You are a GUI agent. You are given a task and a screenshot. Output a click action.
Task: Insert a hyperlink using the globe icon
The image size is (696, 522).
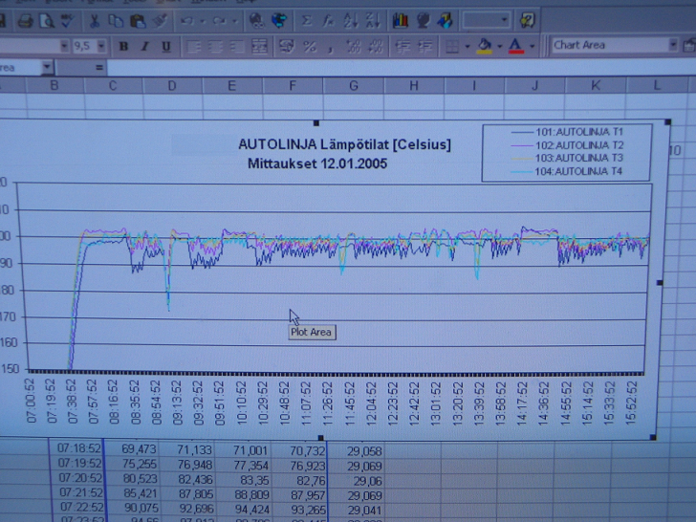click(x=256, y=20)
